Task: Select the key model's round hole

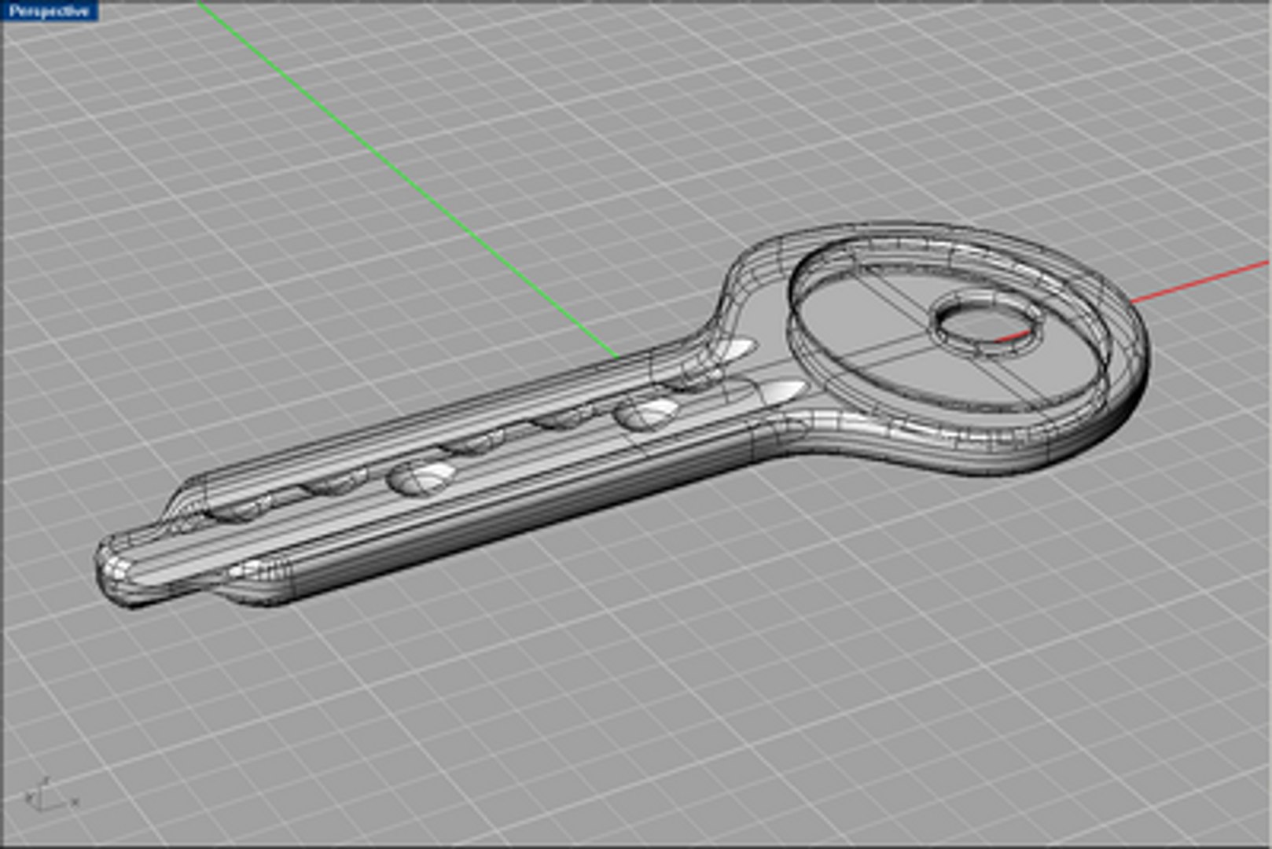Action: (x=988, y=322)
